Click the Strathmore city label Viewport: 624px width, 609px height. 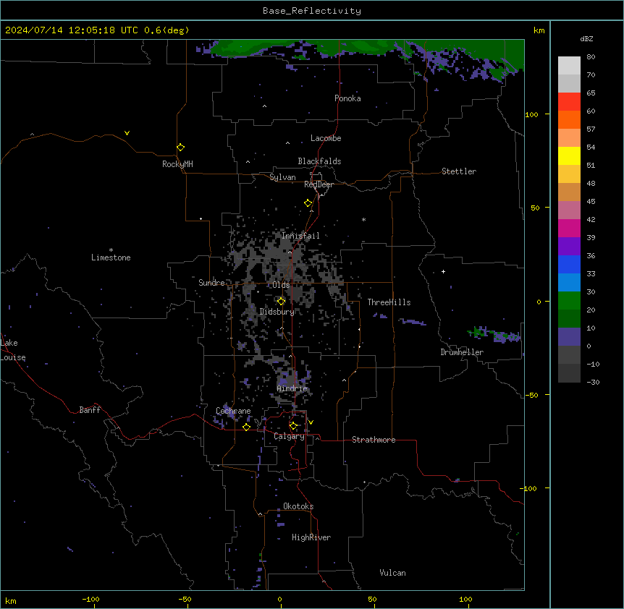coord(374,440)
